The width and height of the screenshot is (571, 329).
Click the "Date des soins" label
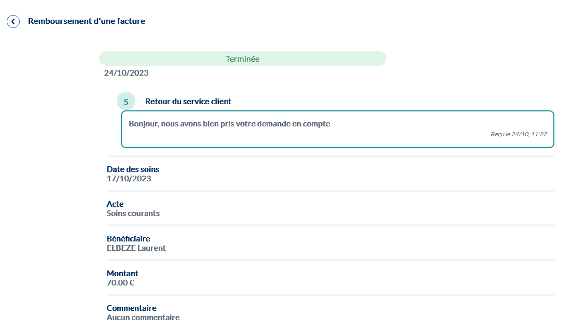pyautogui.click(x=133, y=169)
